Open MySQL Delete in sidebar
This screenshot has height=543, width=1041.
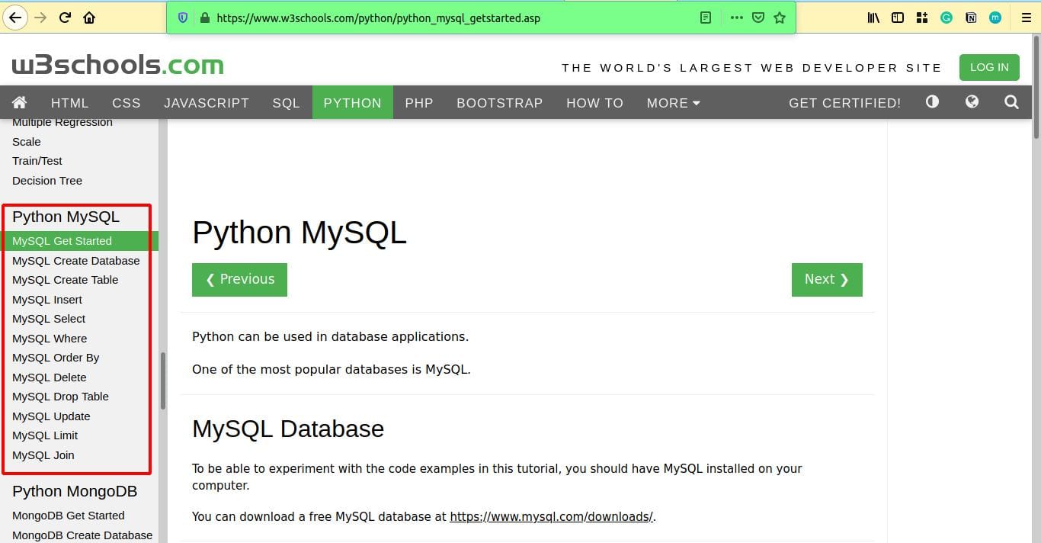pos(50,378)
